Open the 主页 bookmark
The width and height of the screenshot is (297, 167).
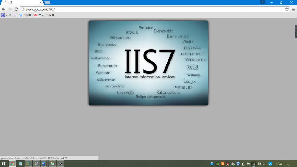coord(39,15)
